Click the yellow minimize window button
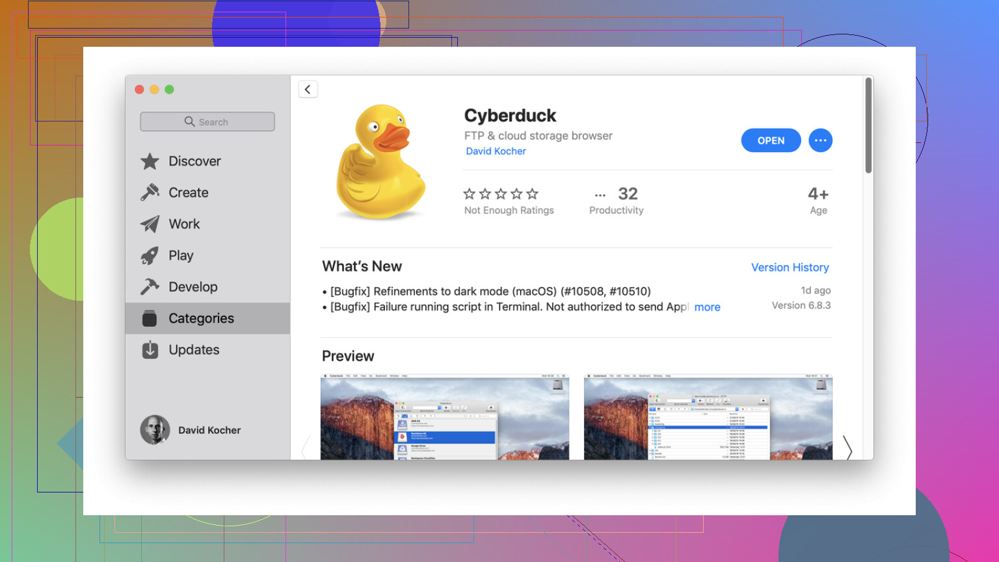999x562 pixels. (154, 90)
